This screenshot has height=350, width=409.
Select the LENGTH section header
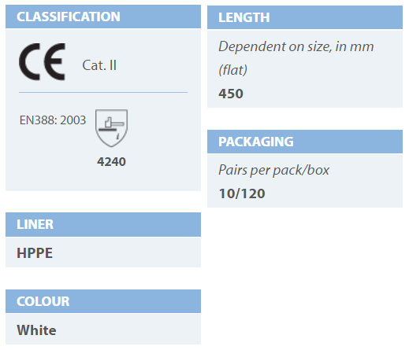click(x=305, y=17)
